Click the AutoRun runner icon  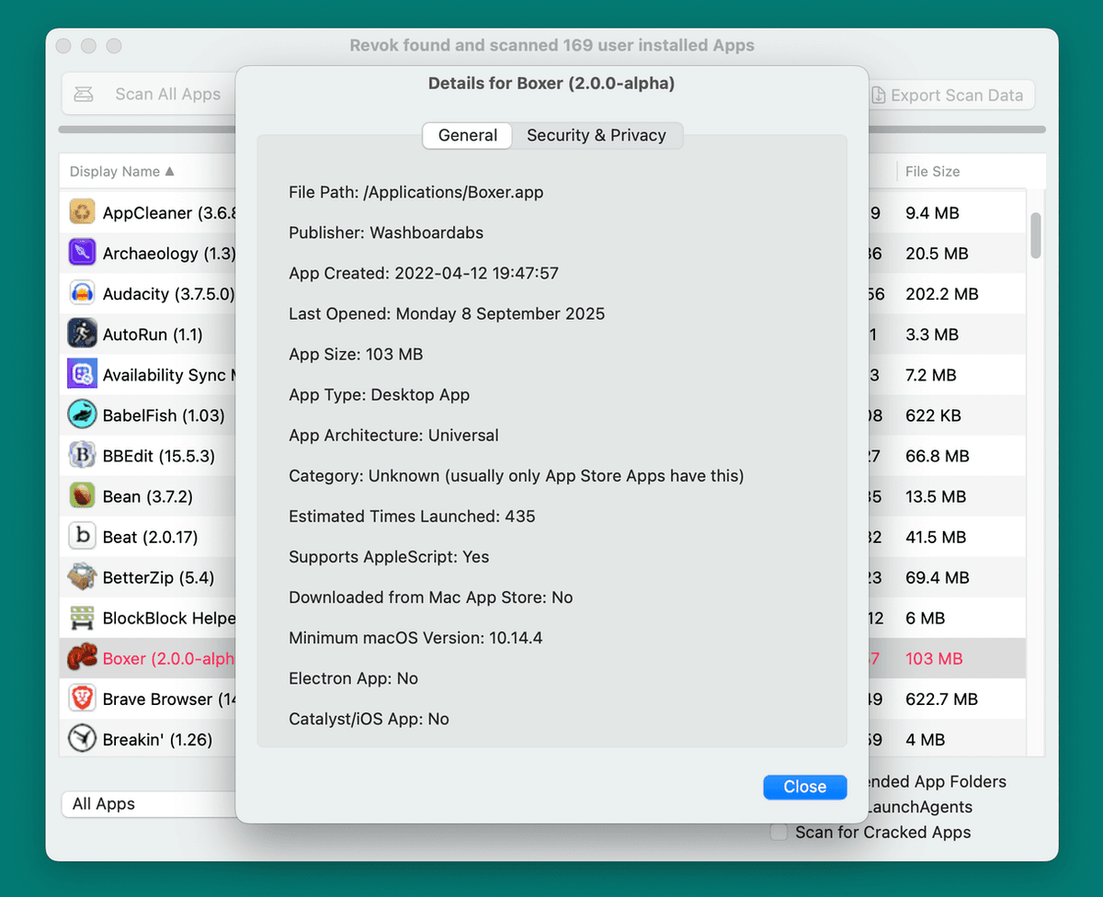coord(83,335)
